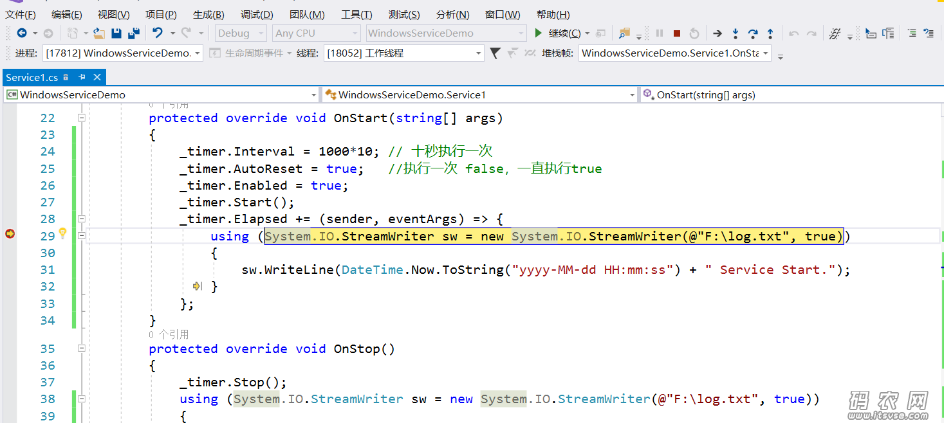Open the 帮助(H) menu
This screenshot has width=944, height=423.
(553, 14)
